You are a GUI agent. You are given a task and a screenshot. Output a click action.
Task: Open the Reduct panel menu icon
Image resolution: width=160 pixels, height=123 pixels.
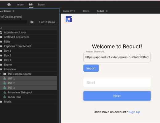107,11
